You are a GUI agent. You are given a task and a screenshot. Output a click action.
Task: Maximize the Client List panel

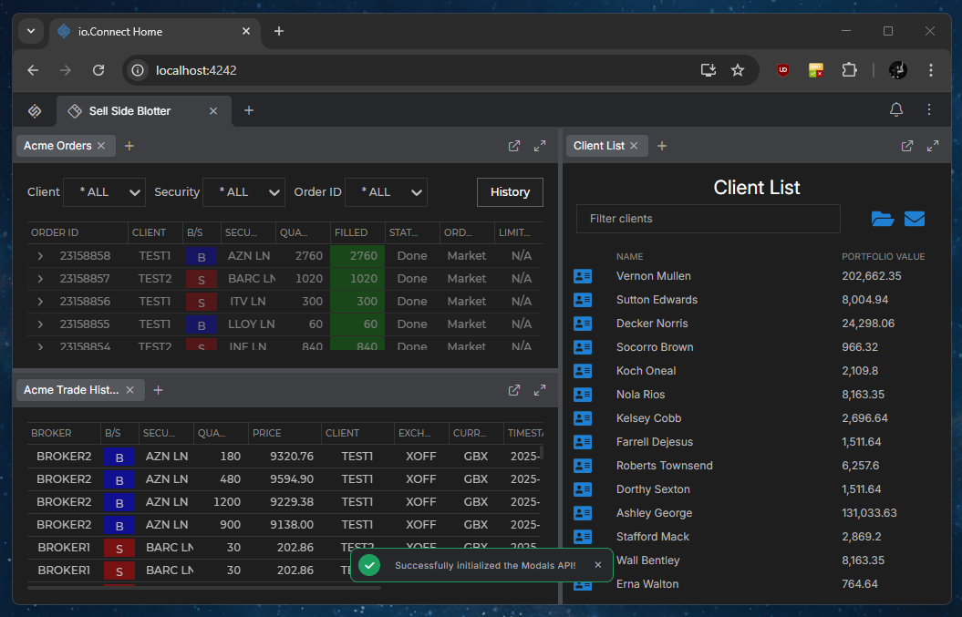933,146
